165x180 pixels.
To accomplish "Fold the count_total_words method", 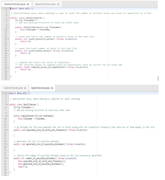I will (8, 51).
